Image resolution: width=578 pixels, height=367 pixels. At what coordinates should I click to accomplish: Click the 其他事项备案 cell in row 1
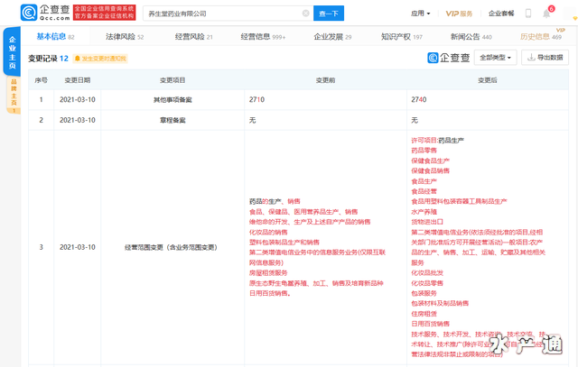(172, 100)
